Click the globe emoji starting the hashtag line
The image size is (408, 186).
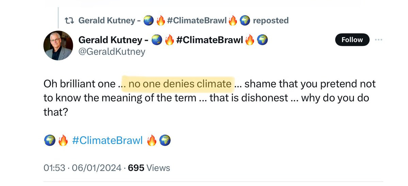coord(50,140)
